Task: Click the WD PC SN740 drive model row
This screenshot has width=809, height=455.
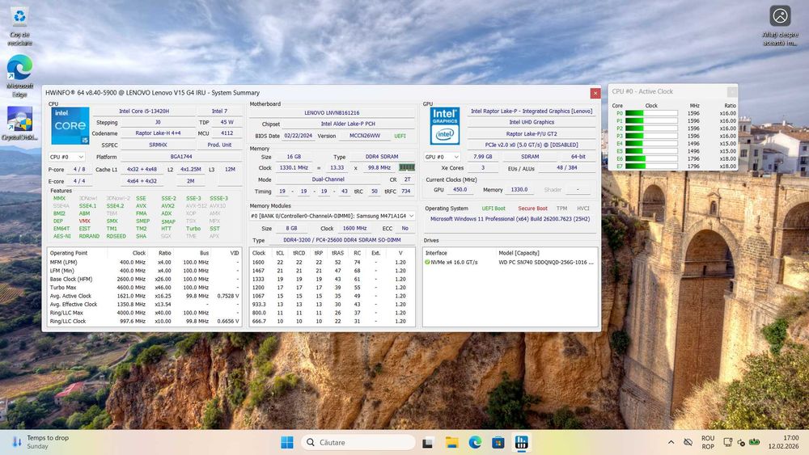Action: coord(546,263)
